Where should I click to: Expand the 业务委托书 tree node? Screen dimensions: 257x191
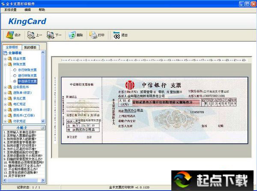(5, 87)
